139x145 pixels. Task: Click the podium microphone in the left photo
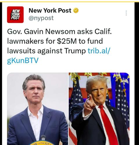tap(43, 138)
